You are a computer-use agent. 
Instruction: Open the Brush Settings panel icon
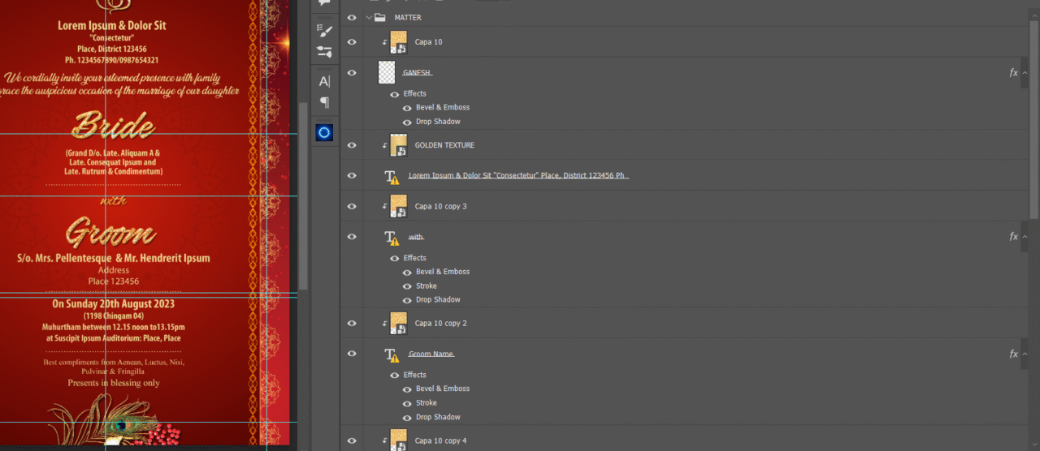click(324, 31)
